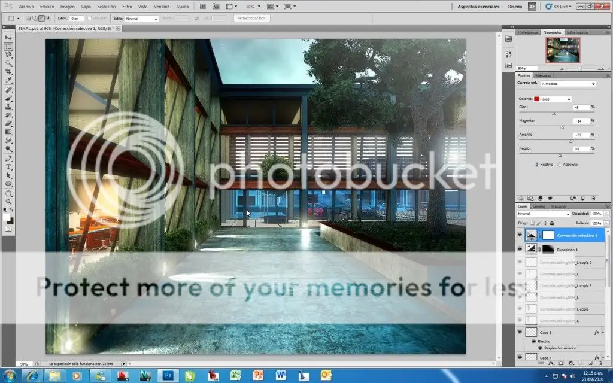613x383 pixels.
Task: Select the Clone Stamp tool
Action: 8,107
